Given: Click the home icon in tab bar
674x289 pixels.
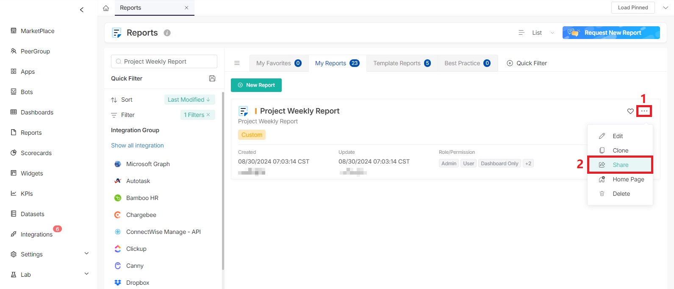Looking at the screenshot, I should click(106, 8).
